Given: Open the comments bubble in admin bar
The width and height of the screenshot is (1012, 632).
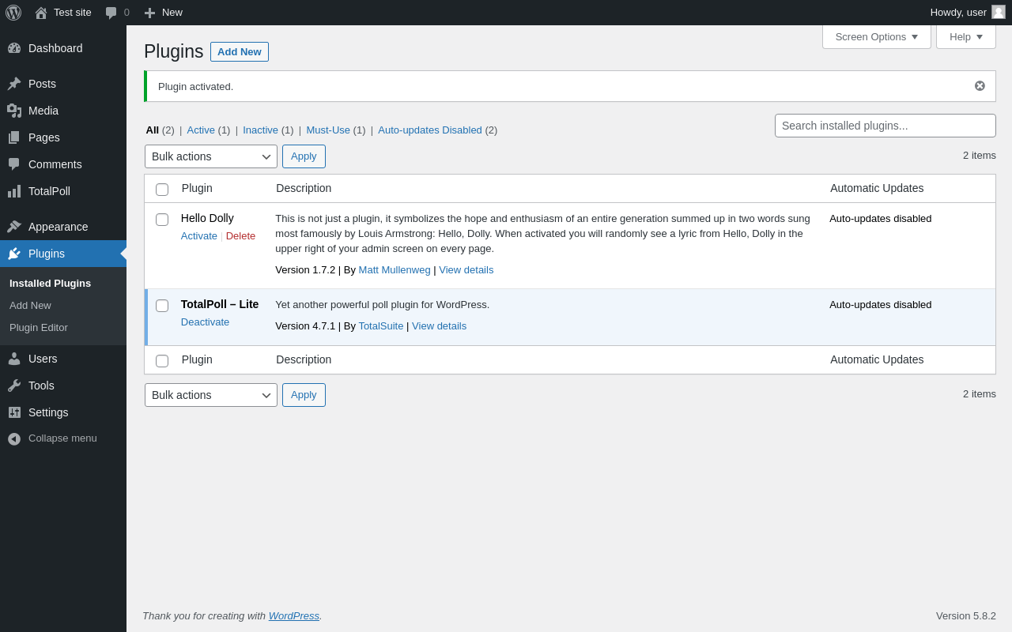Looking at the screenshot, I should pyautogui.click(x=111, y=13).
